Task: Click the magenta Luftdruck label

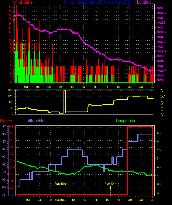Action: 145,2
